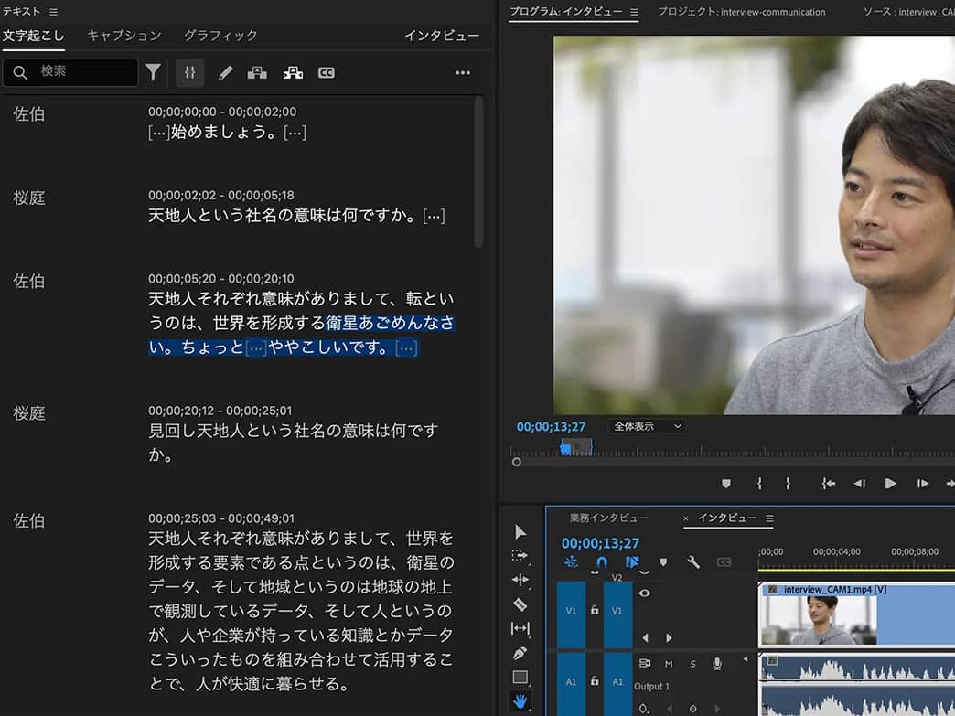This screenshot has height=716, width=955.
Task: Open the transcript panel overflow menu
Action: 462,72
